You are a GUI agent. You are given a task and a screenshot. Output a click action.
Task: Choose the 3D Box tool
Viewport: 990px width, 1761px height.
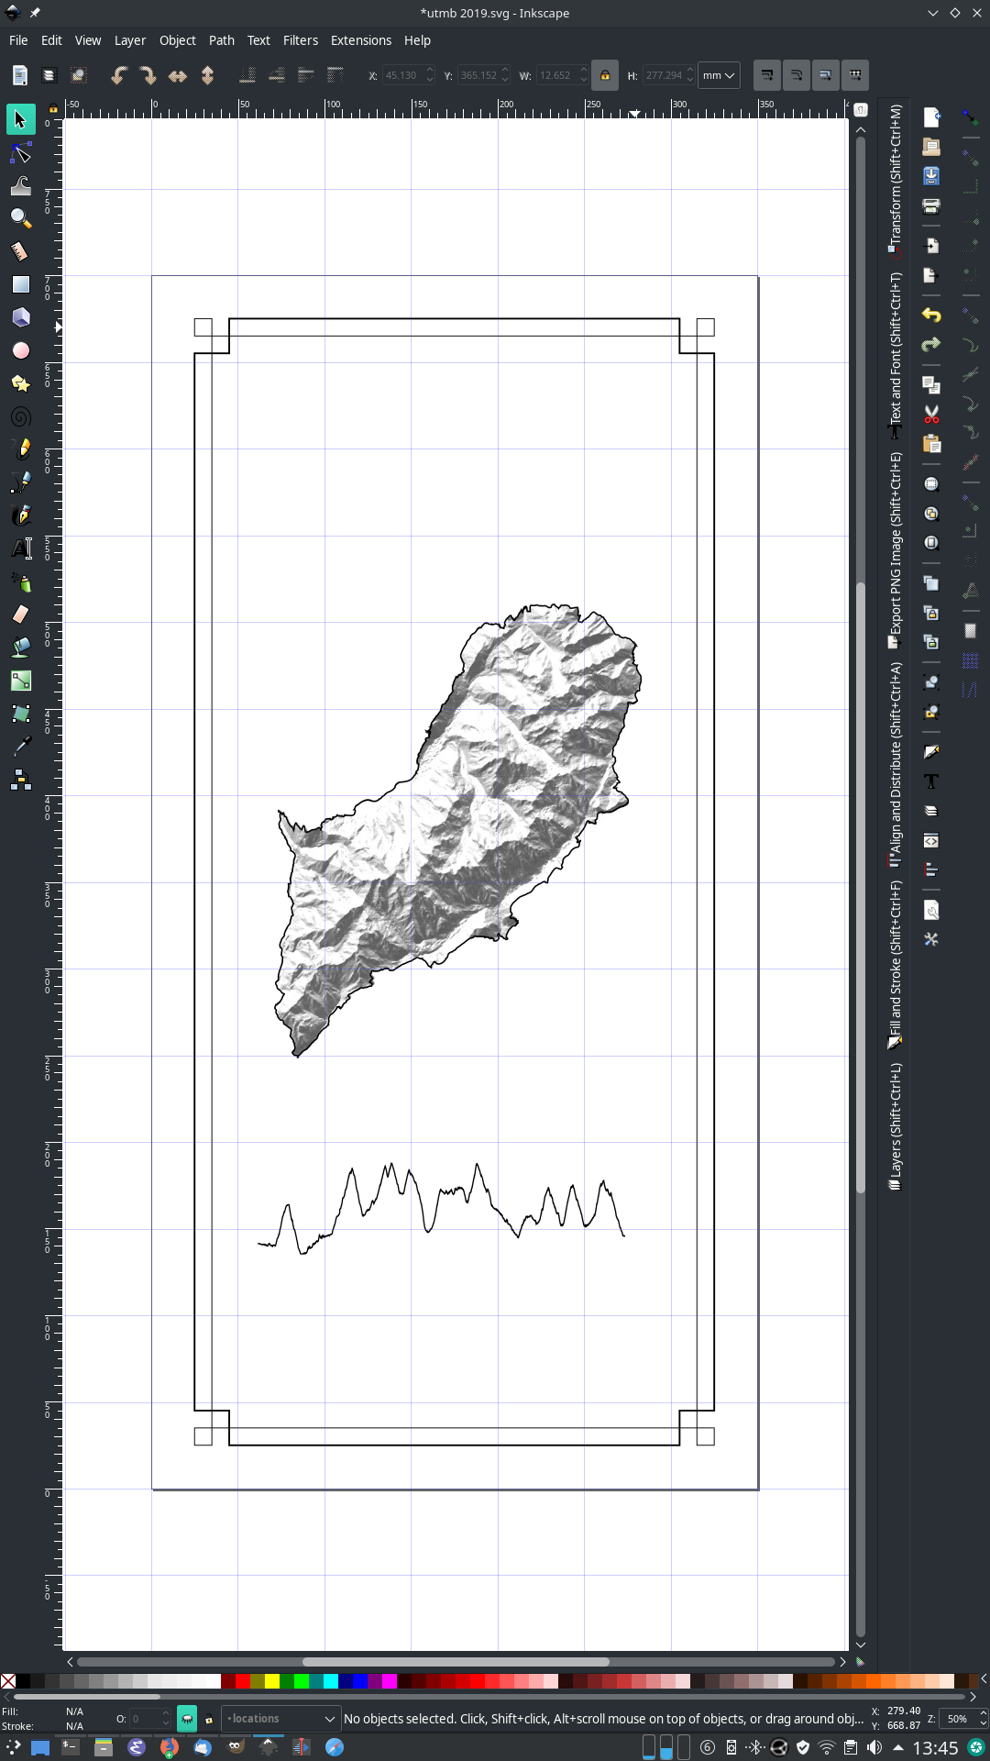click(x=20, y=317)
